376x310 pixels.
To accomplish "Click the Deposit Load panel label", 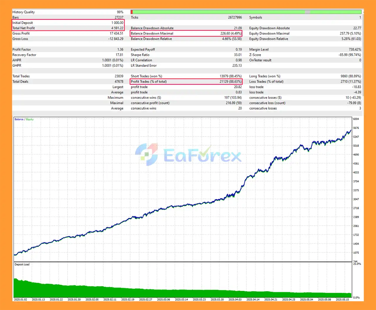I will coord(22,264).
